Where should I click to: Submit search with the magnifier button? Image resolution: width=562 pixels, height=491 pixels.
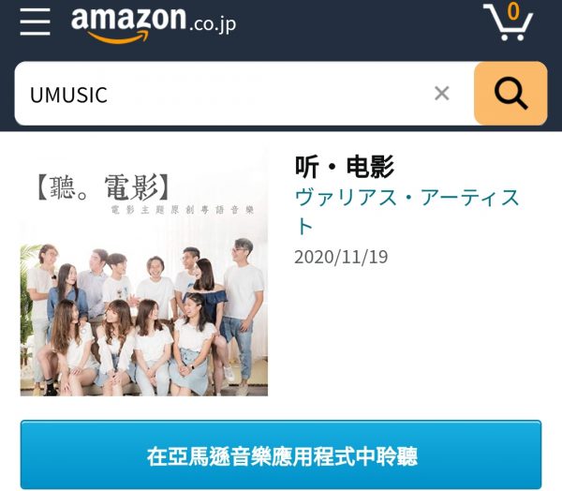(510, 94)
